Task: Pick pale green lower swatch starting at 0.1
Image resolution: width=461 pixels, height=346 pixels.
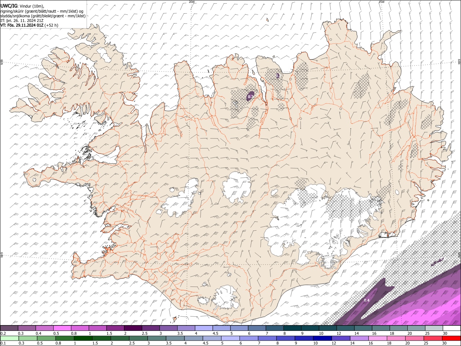Action: click(x=9, y=338)
